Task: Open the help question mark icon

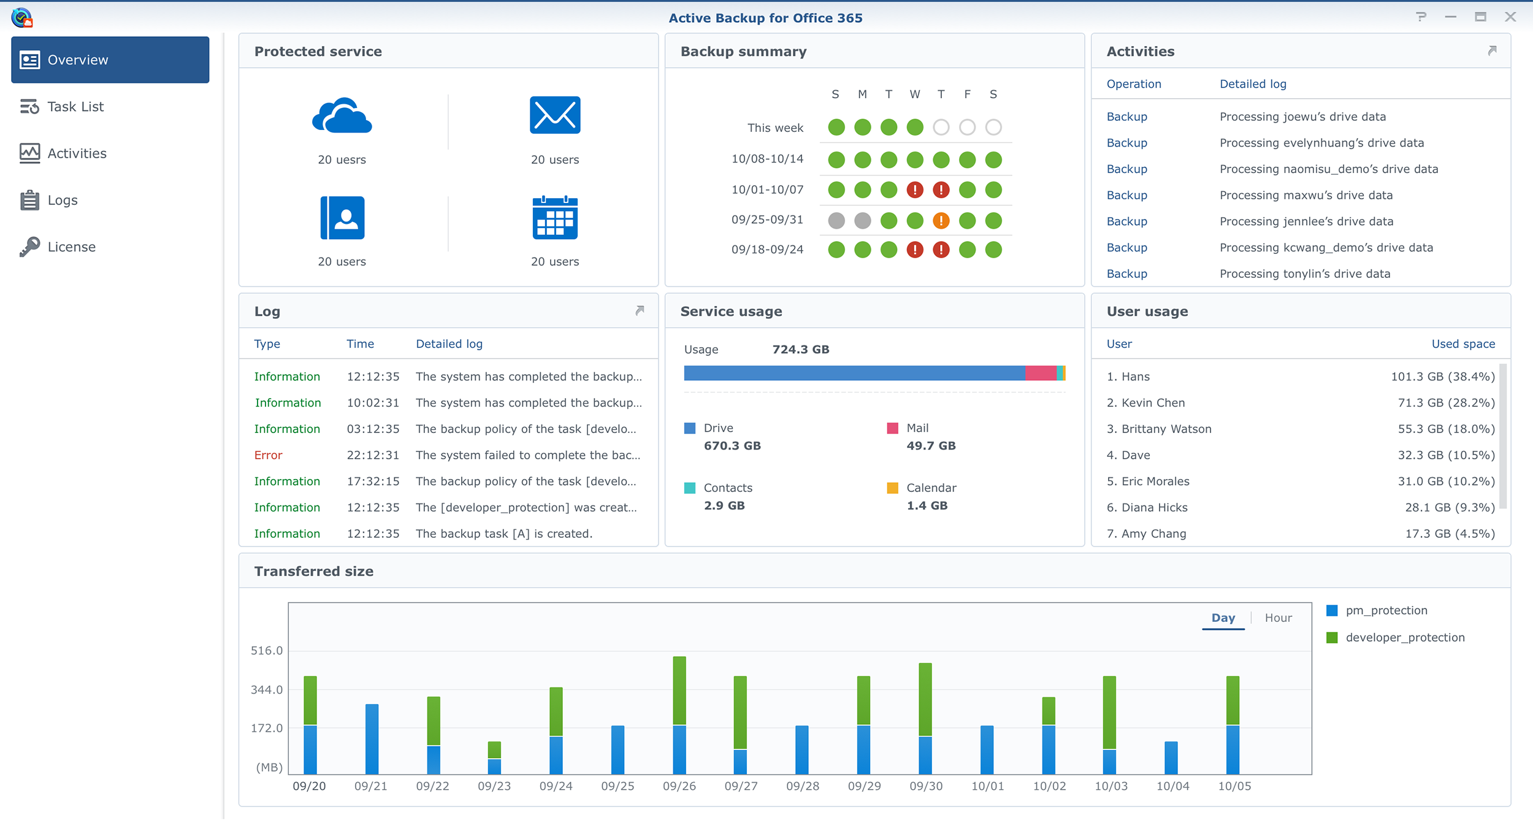Action: (x=1420, y=17)
